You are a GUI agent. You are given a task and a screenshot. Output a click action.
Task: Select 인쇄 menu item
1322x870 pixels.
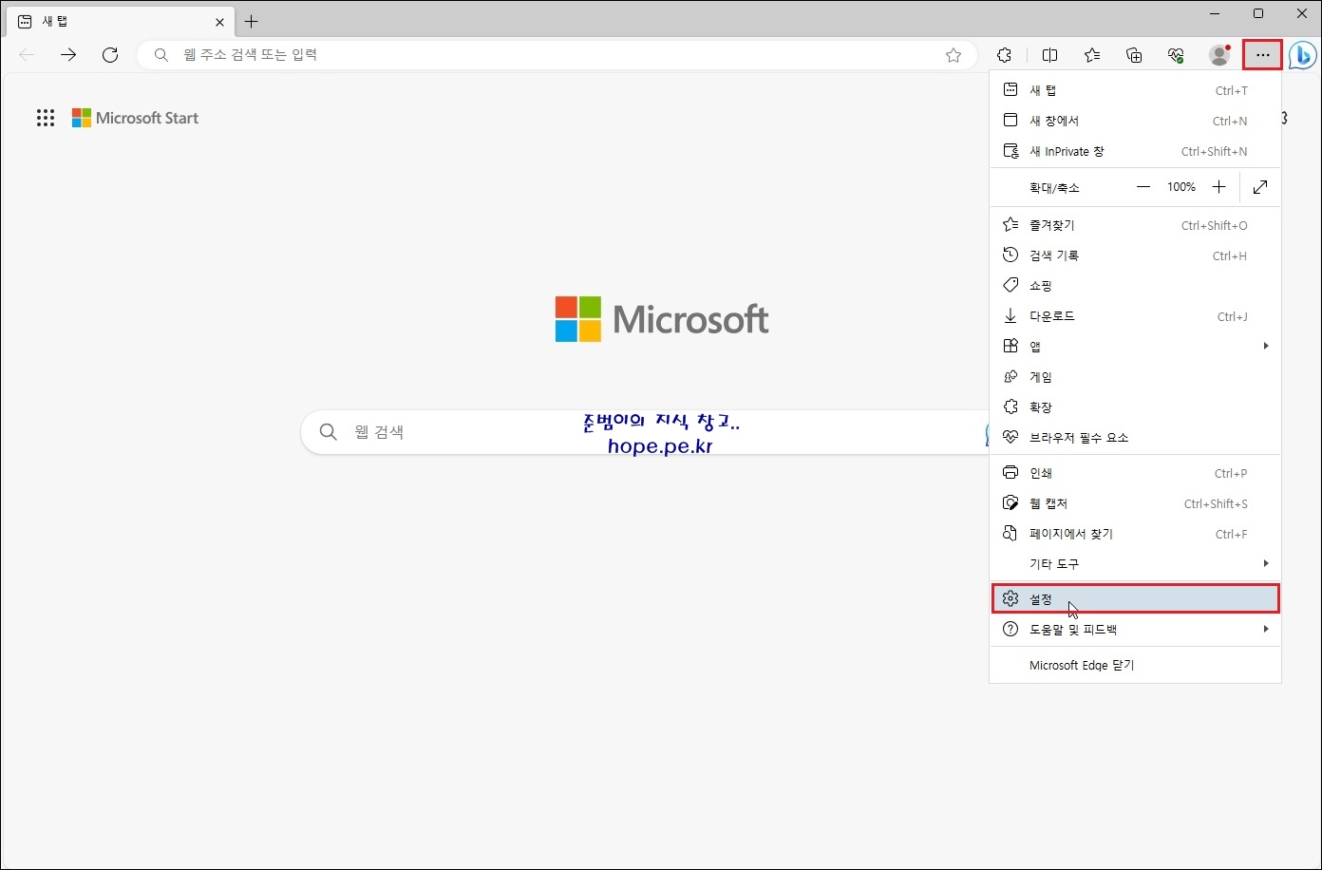click(x=1135, y=473)
